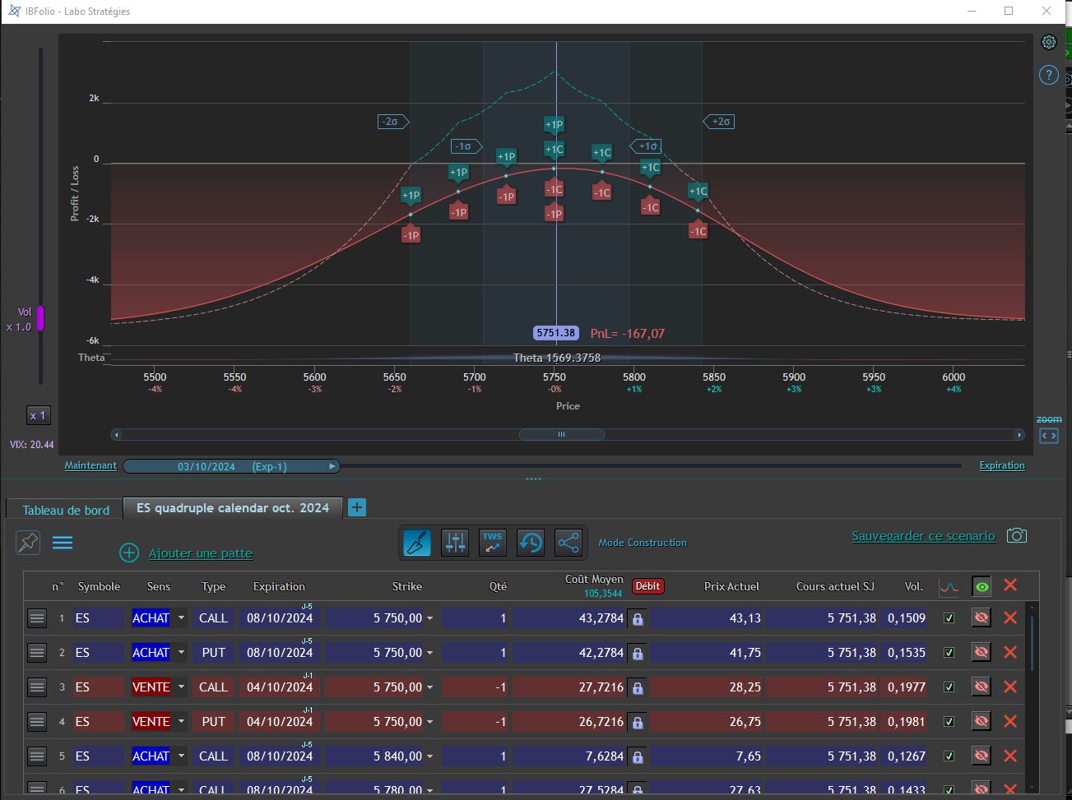Open the sliders adjustment mode icon
Viewport: 1072px width, 800px height.
point(455,543)
